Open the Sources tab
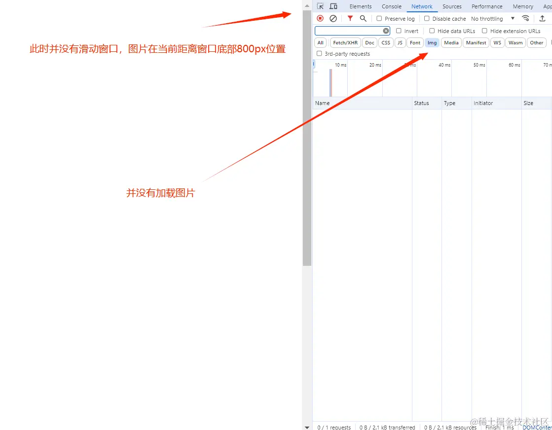 (452, 6)
